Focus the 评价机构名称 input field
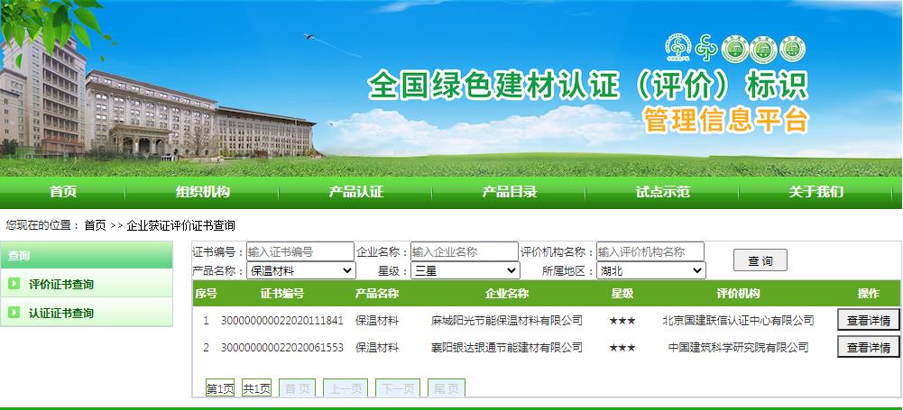Viewport: 903px width, 410px height. pyautogui.click(x=650, y=251)
